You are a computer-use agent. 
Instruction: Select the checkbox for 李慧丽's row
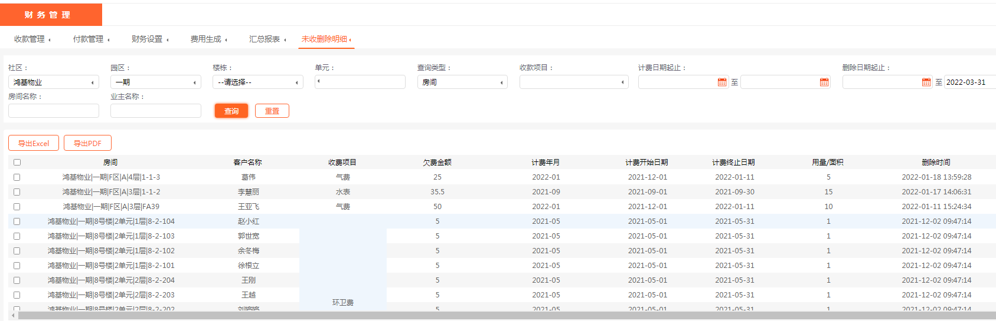(17, 192)
